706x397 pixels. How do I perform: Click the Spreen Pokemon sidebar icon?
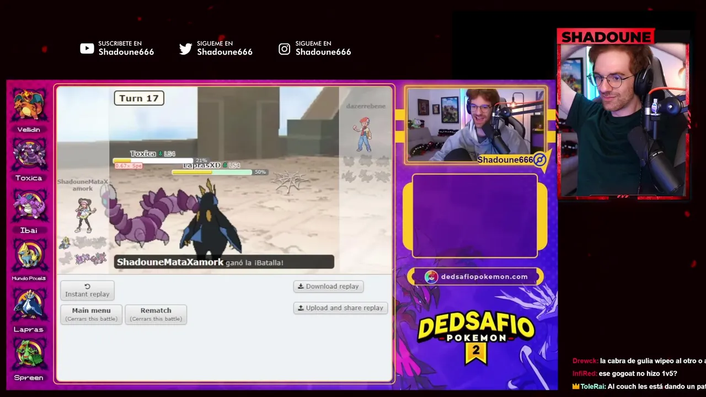(29, 355)
